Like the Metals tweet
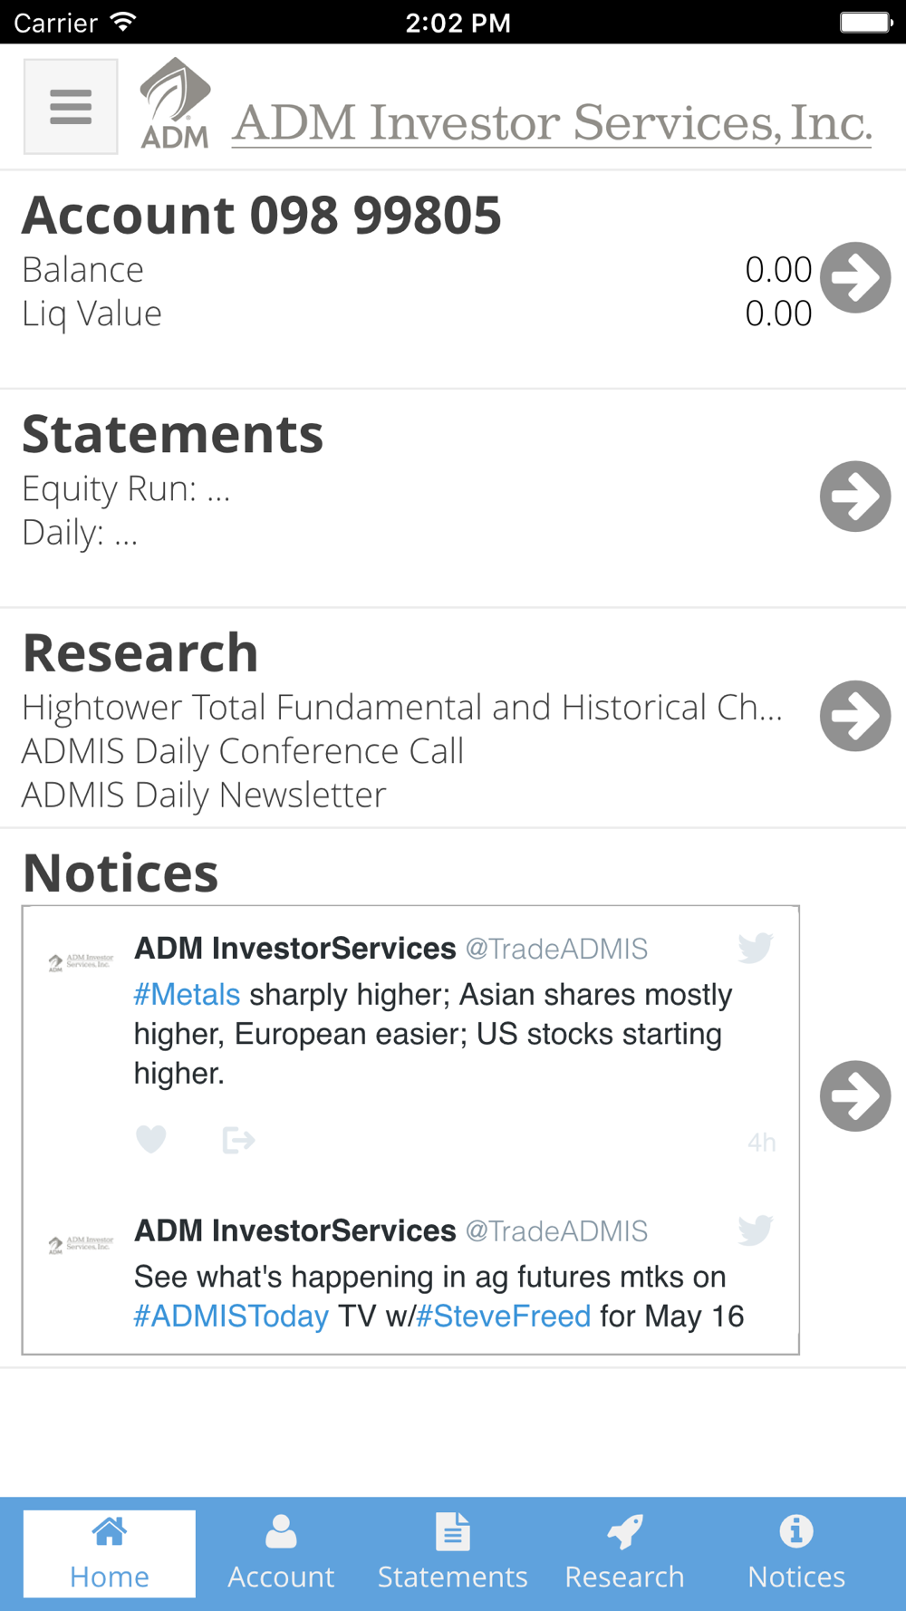The height and width of the screenshot is (1611, 906). [x=151, y=1139]
